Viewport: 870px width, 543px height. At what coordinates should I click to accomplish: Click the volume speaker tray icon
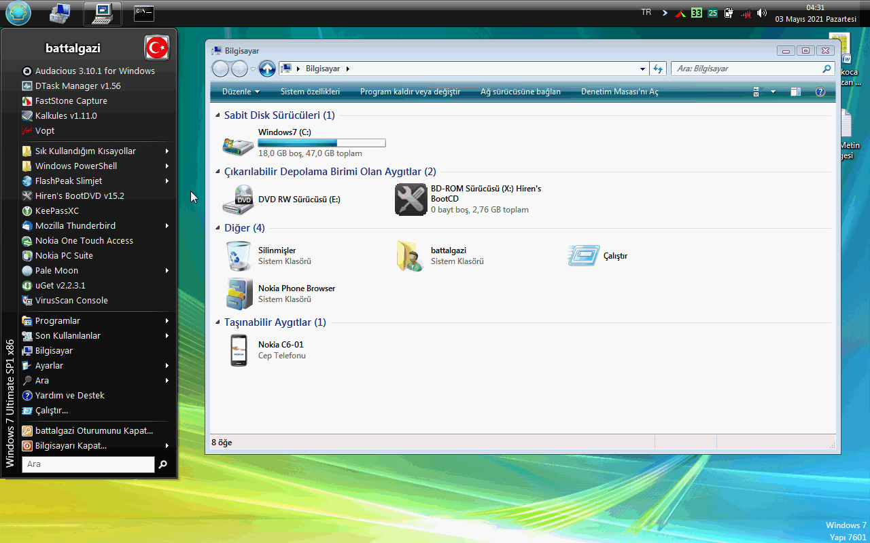(762, 13)
